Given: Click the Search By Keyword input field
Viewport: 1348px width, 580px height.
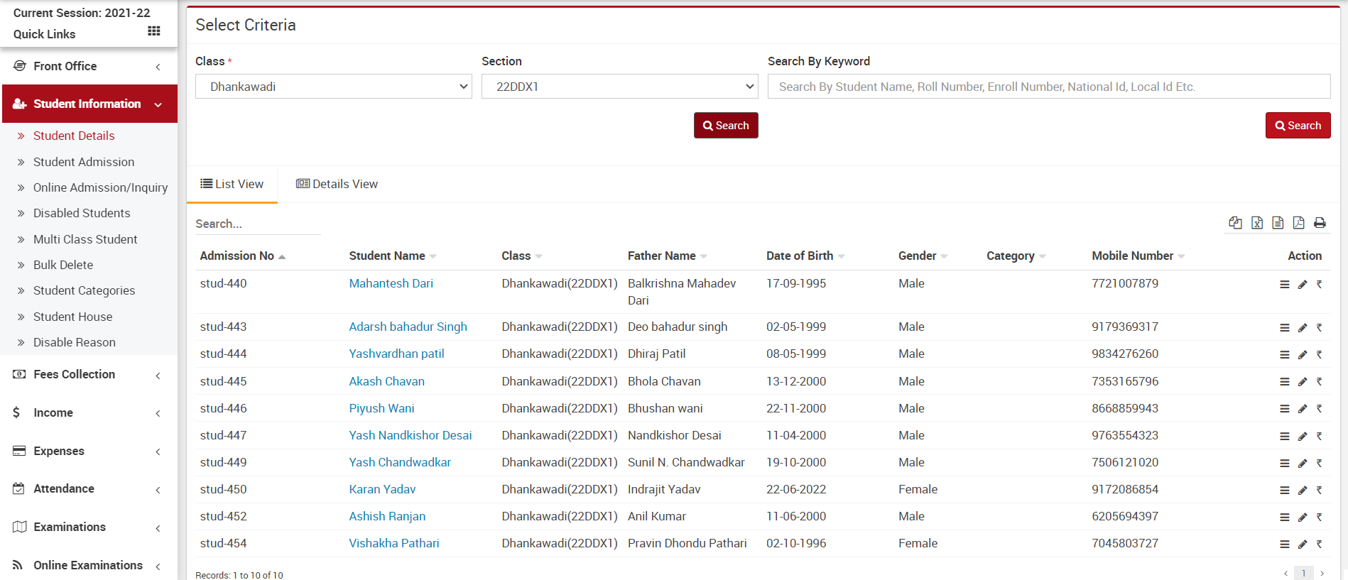Looking at the screenshot, I should [1048, 87].
